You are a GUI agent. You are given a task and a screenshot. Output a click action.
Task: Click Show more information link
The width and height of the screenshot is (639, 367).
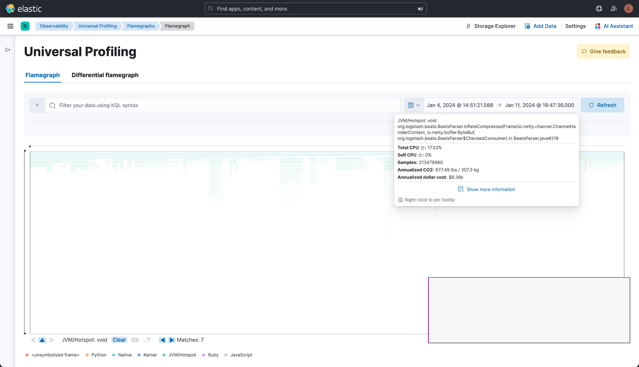click(491, 189)
